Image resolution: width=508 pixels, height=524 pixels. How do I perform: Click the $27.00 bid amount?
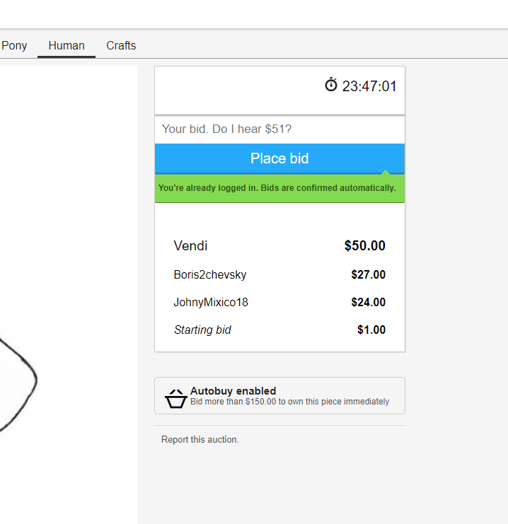click(x=368, y=274)
